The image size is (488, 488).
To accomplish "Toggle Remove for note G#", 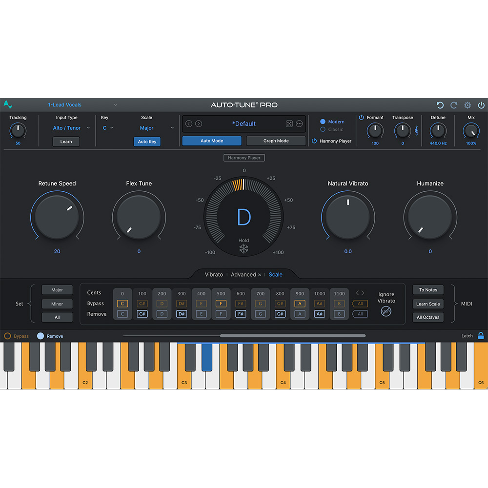I will point(280,314).
